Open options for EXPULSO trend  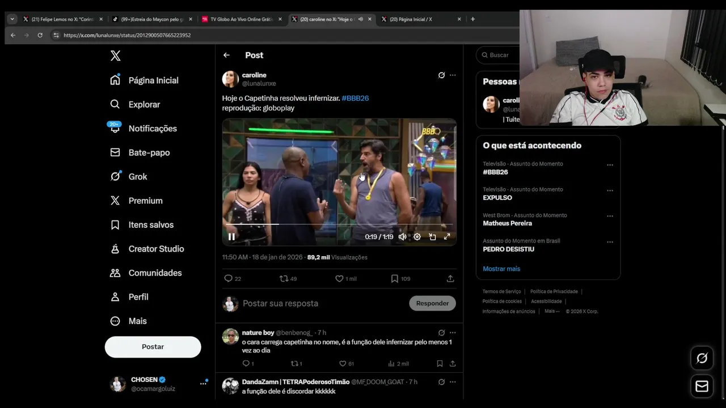[610, 190]
